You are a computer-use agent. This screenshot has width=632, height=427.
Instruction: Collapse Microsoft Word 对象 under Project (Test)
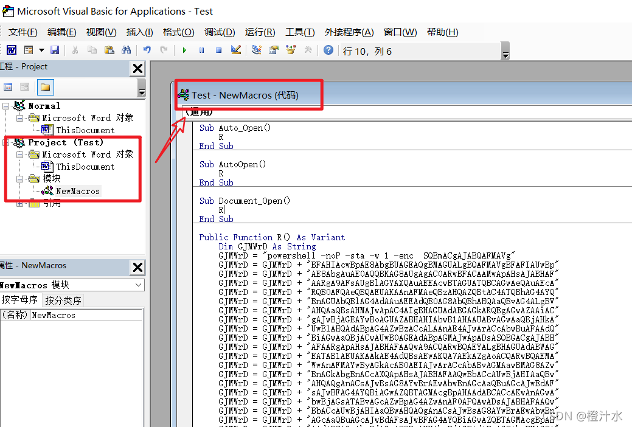[x=19, y=154]
